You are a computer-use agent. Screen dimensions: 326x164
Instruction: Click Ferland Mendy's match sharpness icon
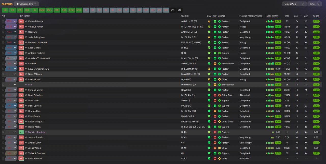click(x=215, y=90)
